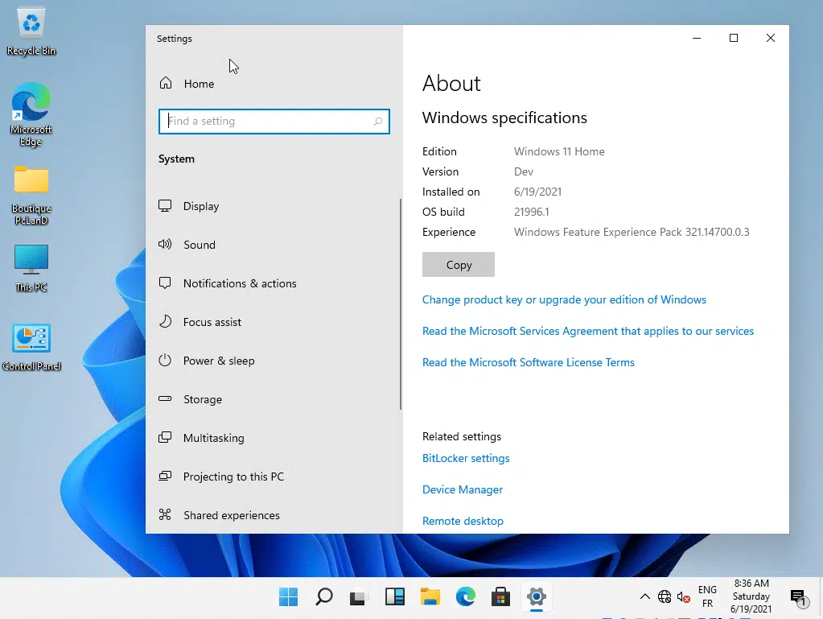
Task: Click the Installed on 6/19/2021 value
Action: [537, 192]
